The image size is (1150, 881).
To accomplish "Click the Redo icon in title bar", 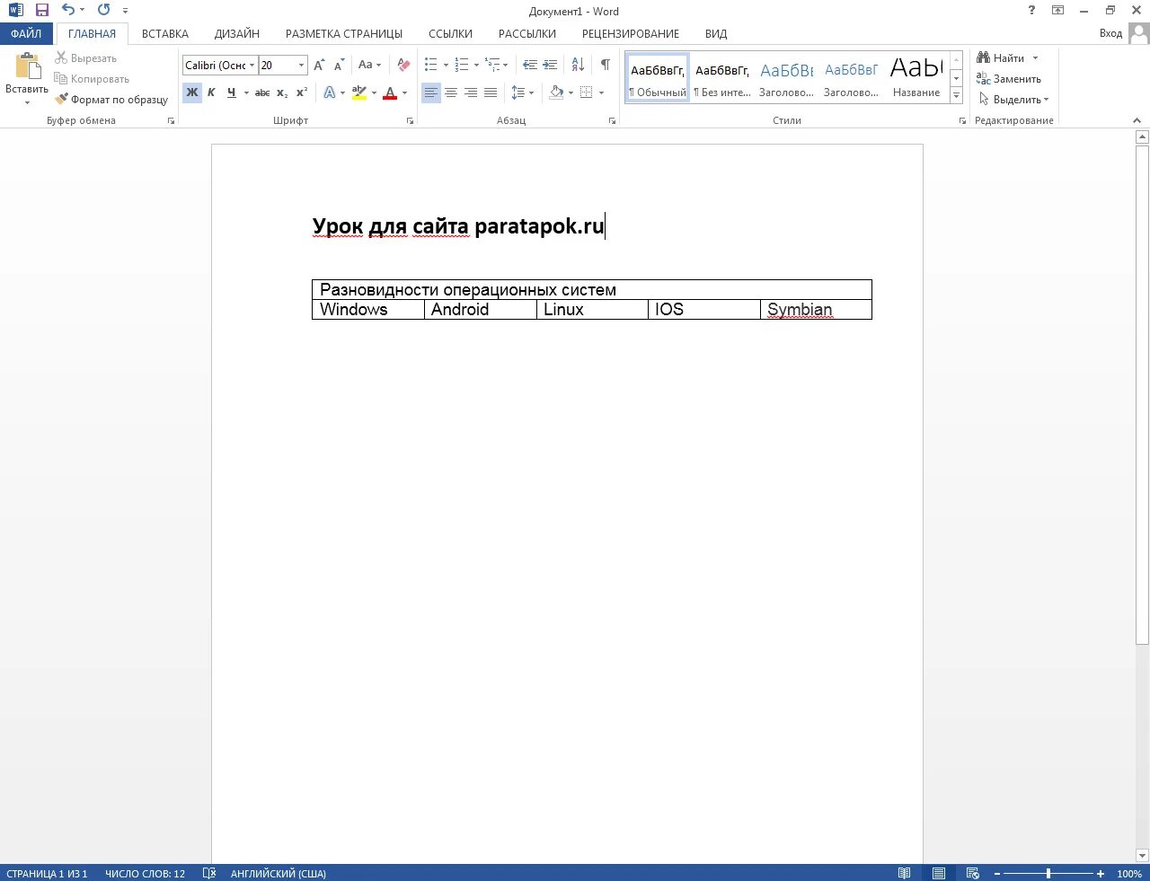I will pyautogui.click(x=103, y=10).
